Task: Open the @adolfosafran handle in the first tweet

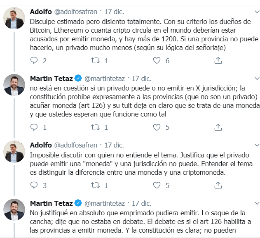Action: point(77,11)
